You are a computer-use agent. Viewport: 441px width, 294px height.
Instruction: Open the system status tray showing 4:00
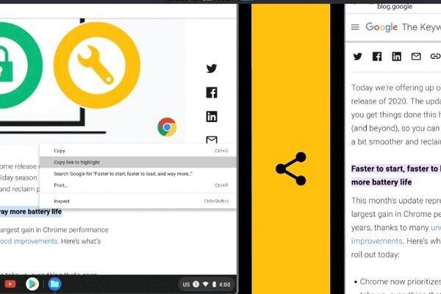click(x=207, y=284)
